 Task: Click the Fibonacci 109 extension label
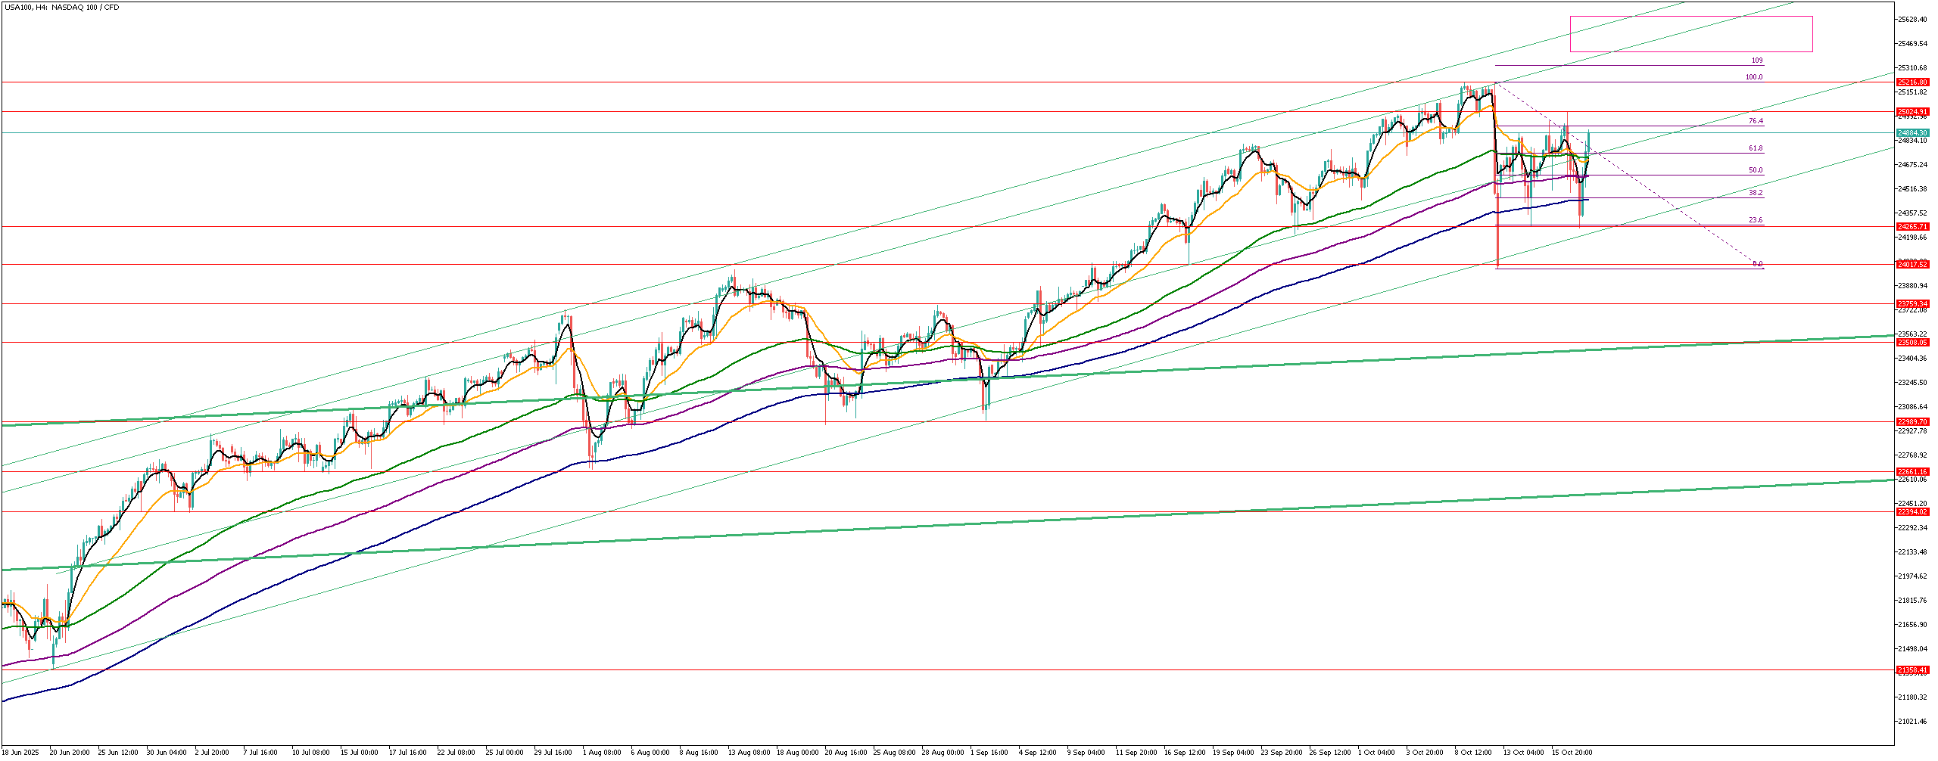(x=1756, y=61)
